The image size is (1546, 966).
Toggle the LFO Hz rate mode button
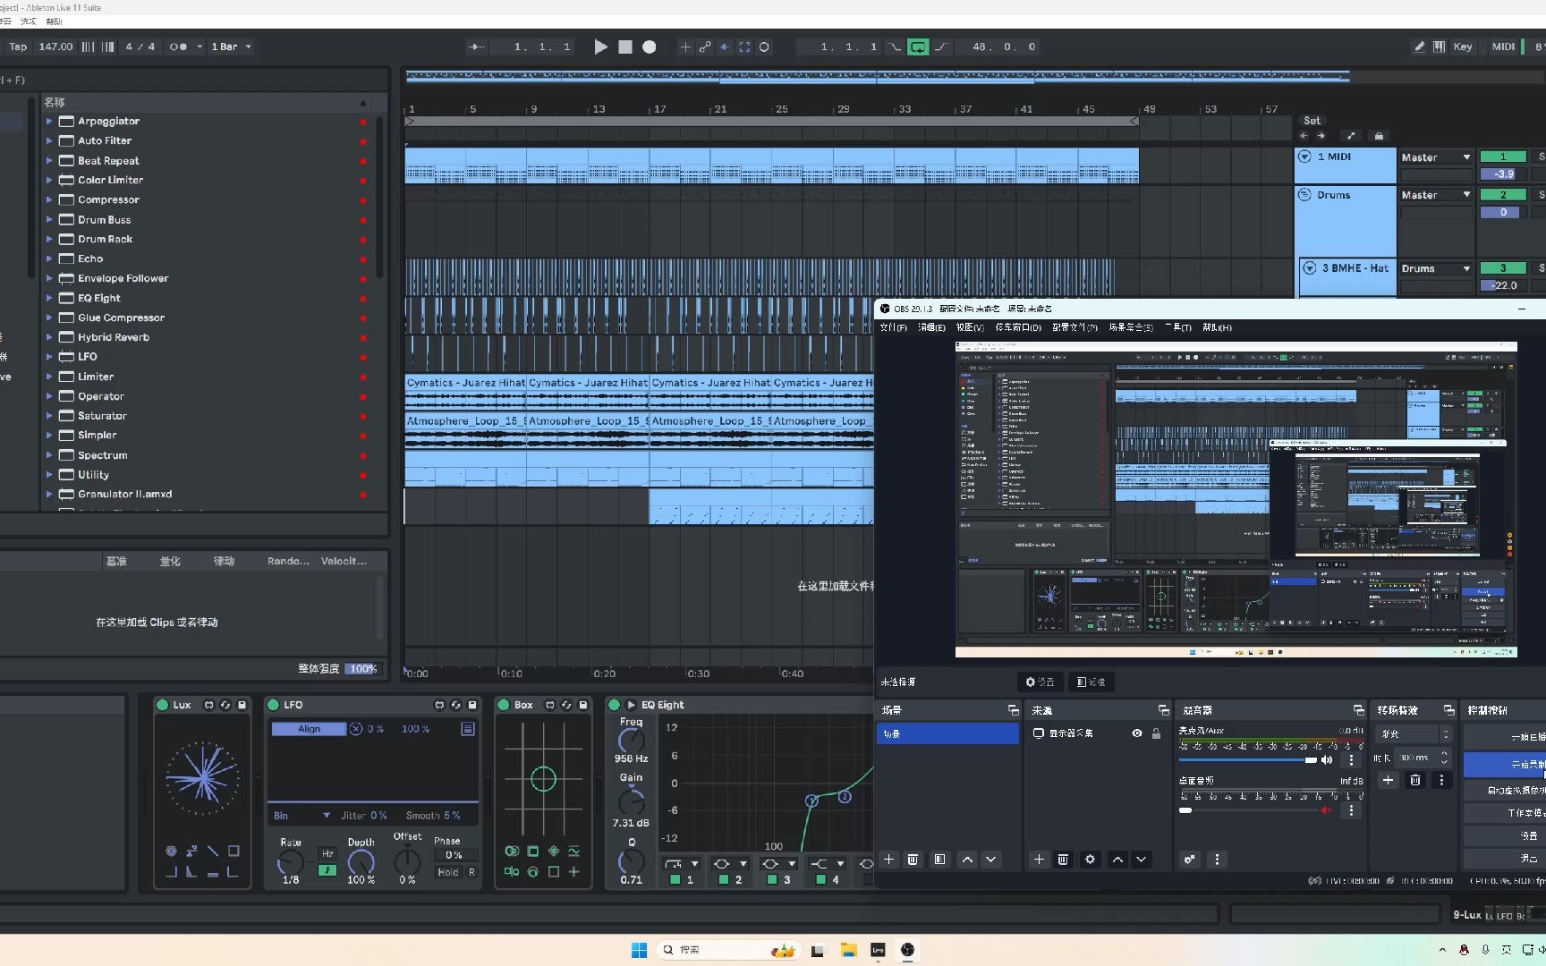tap(327, 854)
